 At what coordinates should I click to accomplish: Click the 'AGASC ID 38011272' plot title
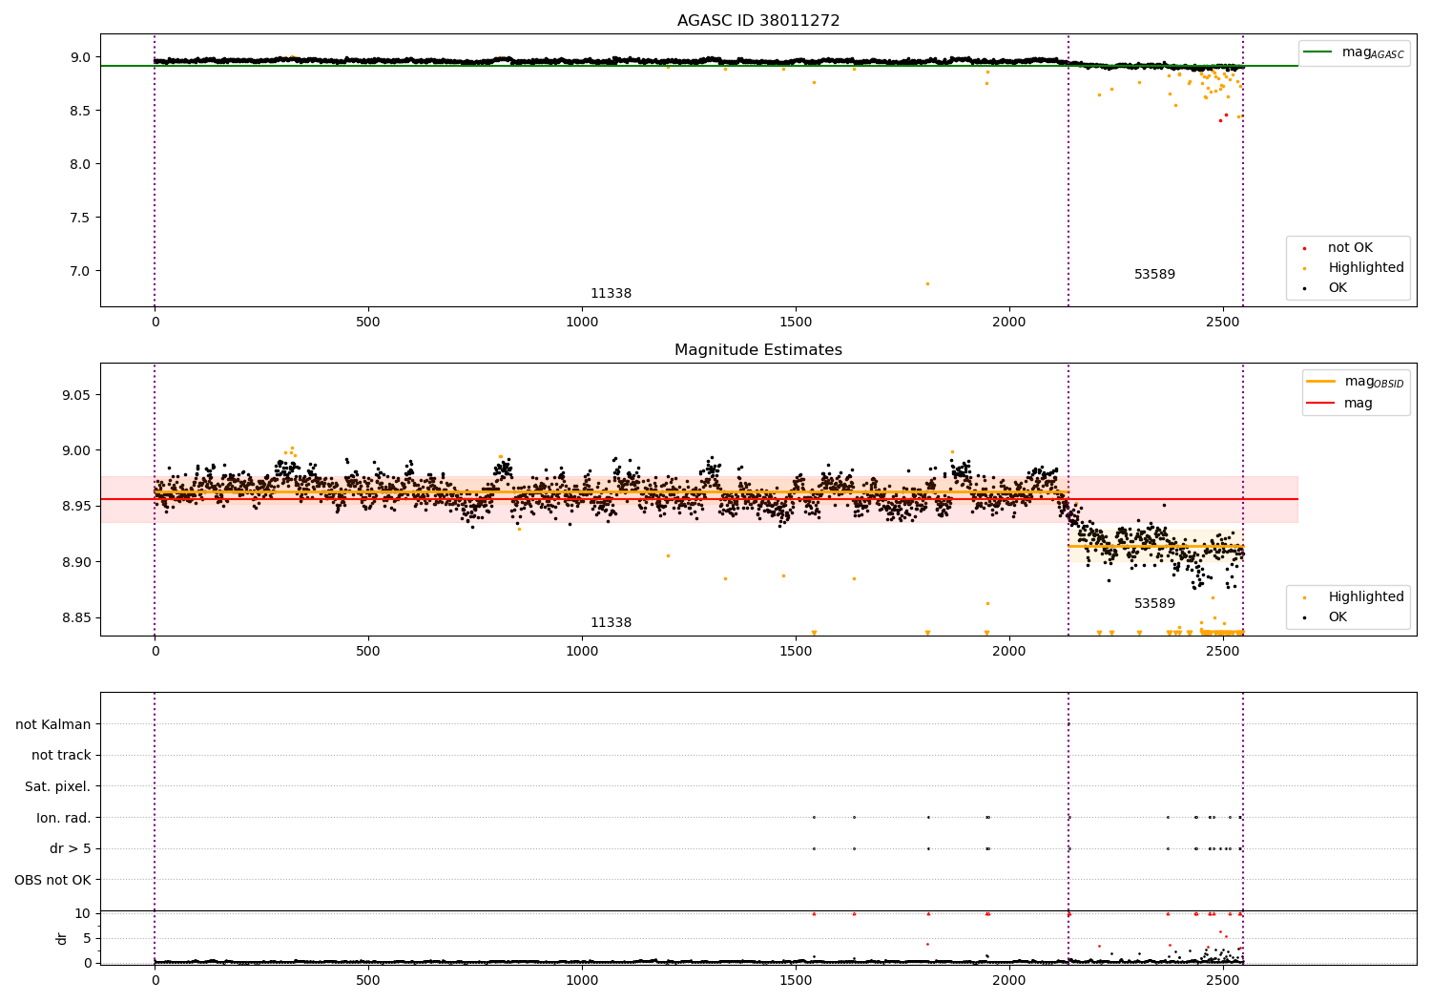click(x=758, y=21)
